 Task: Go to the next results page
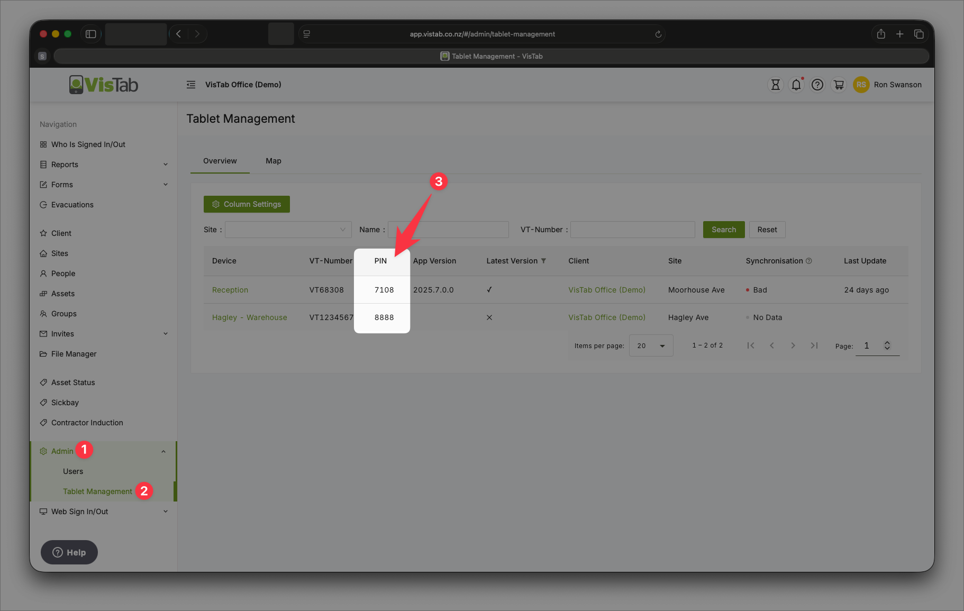(x=793, y=345)
